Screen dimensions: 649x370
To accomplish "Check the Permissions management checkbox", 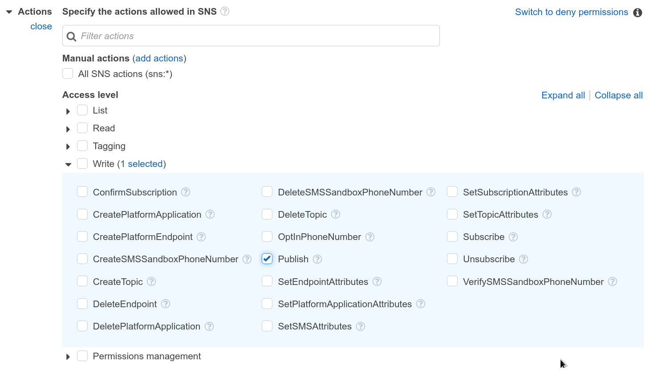I will (x=82, y=356).
